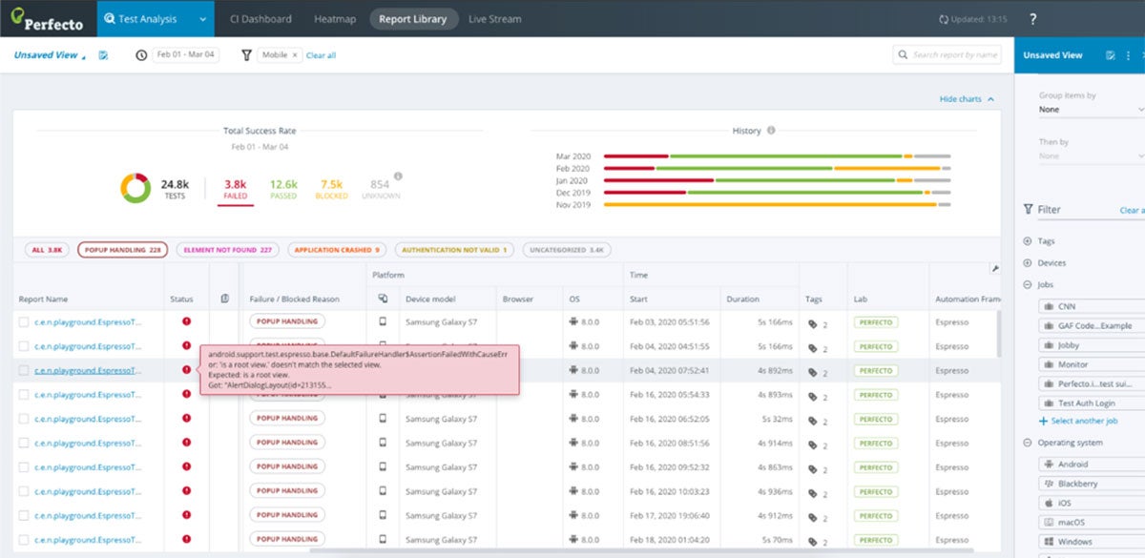The image size is (1145, 558).
Task: Tick the checkbox for the second report row
Action: pos(24,346)
